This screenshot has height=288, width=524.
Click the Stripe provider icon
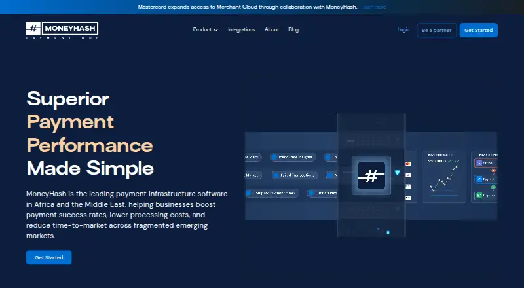479,163
